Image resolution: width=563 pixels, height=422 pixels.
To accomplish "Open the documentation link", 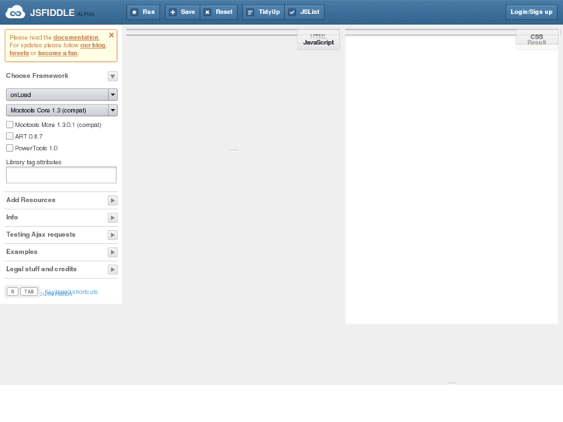I will [76, 37].
